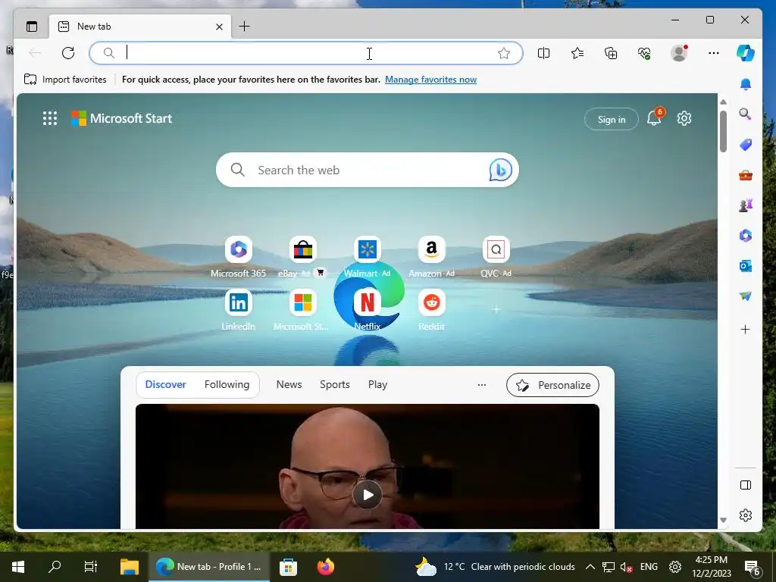Open File Explorer from taskbar

[130, 567]
